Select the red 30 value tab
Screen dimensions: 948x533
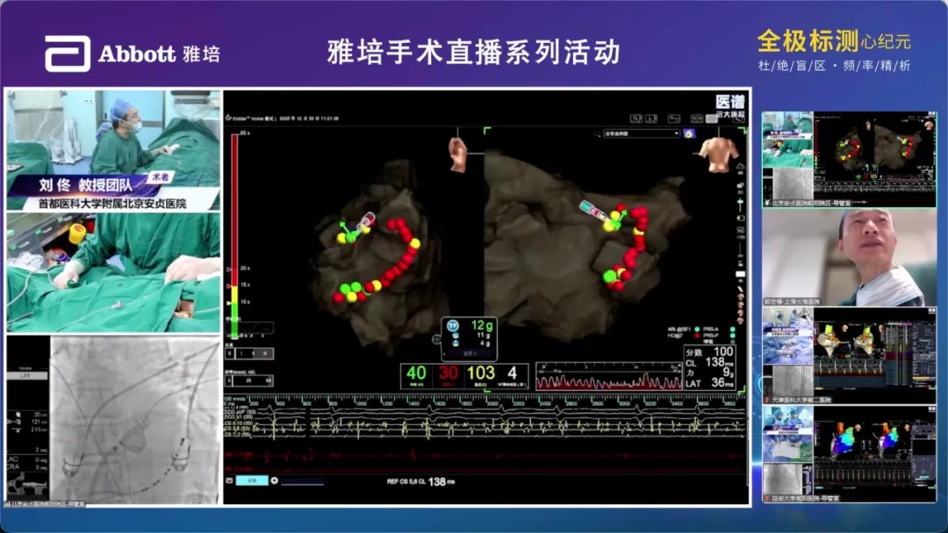tap(449, 373)
